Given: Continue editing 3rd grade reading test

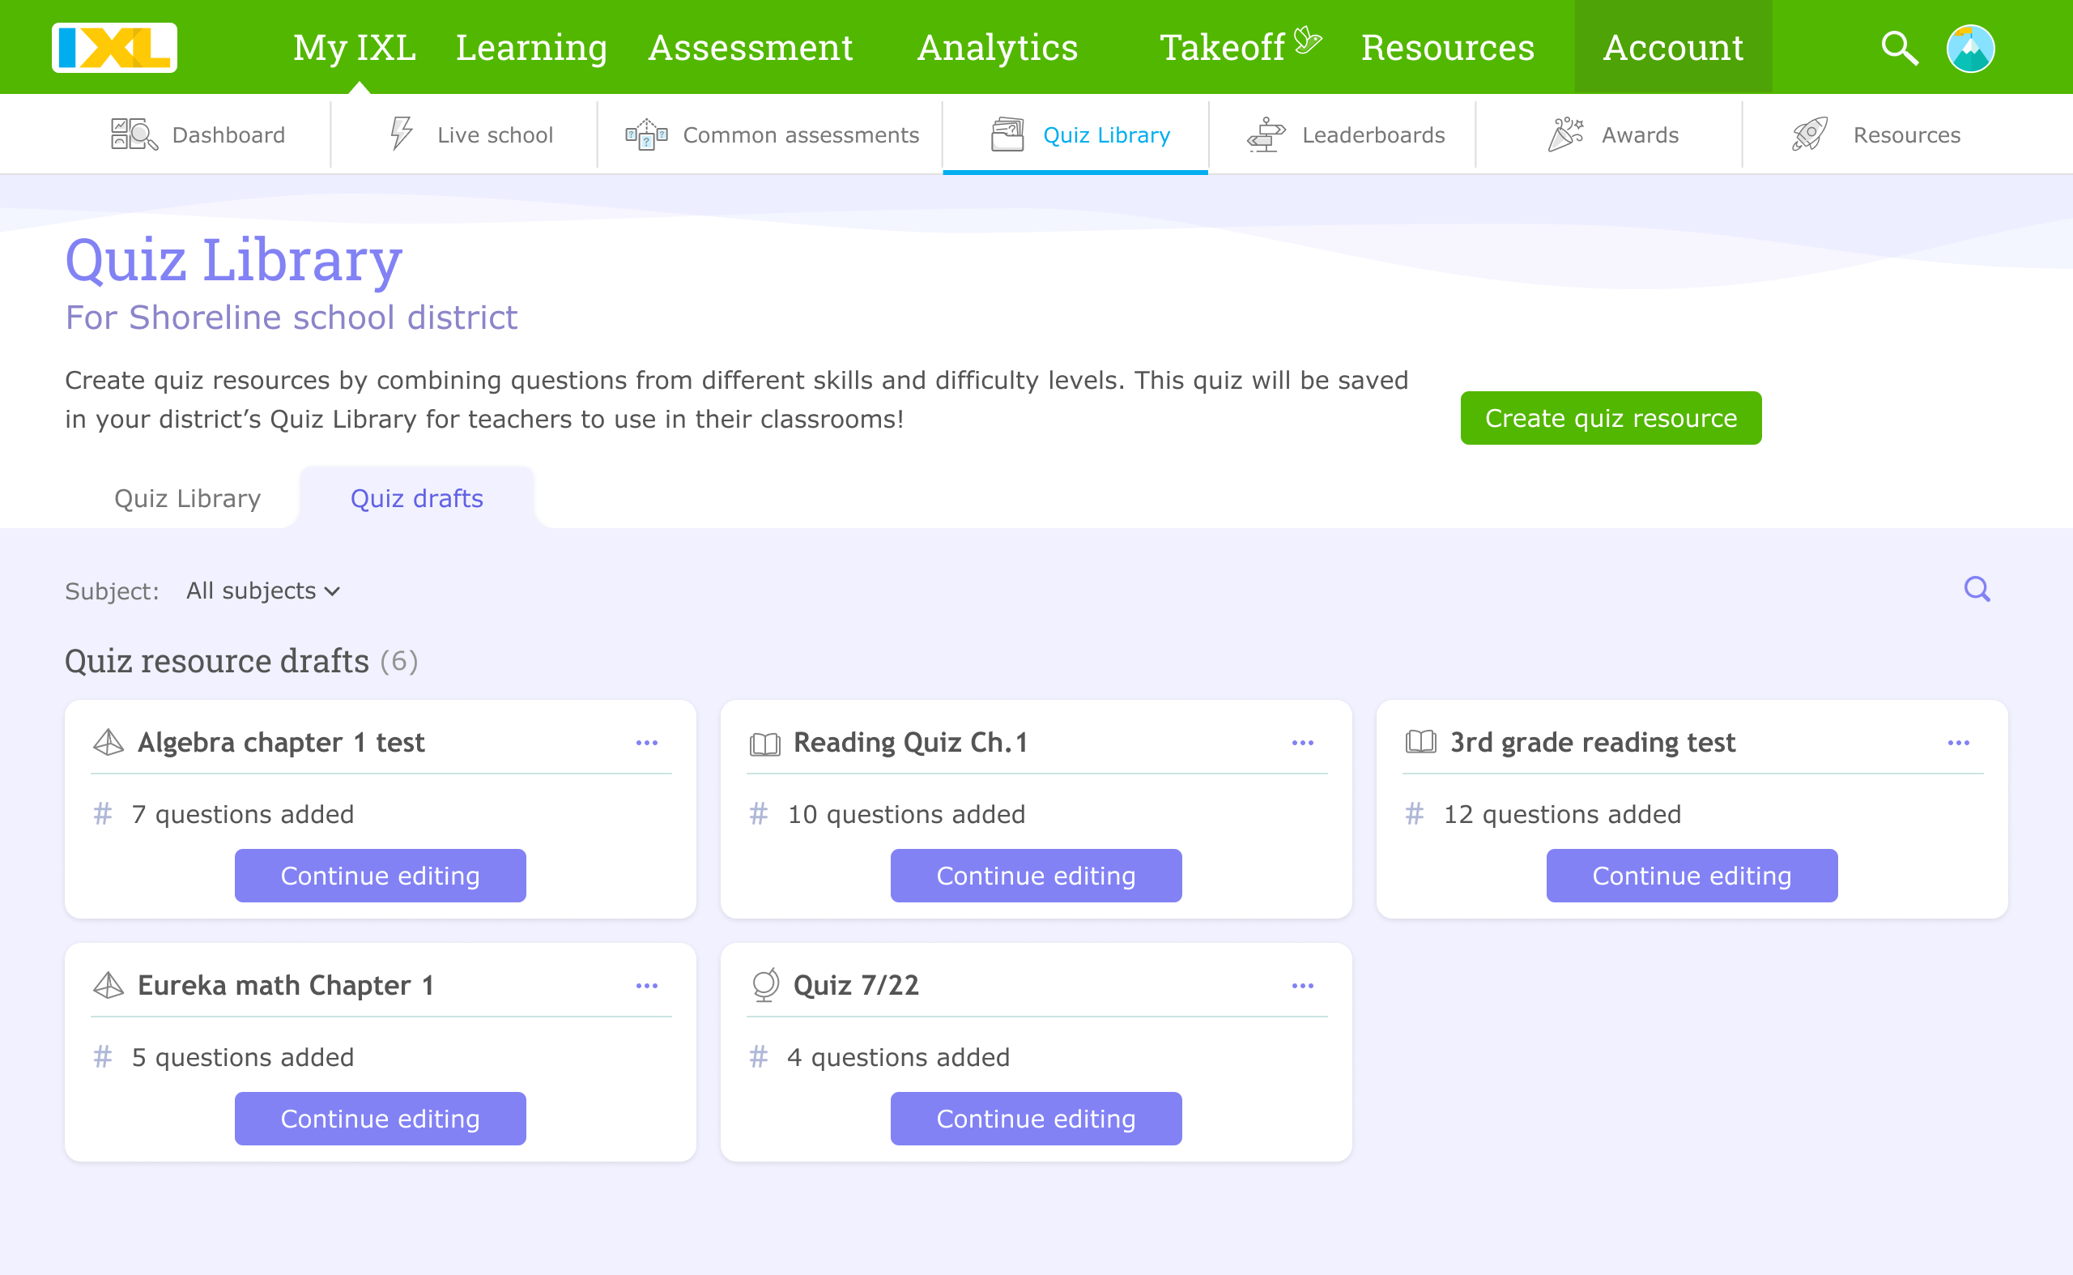Looking at the screenshot, I should tap(1692, 876).
